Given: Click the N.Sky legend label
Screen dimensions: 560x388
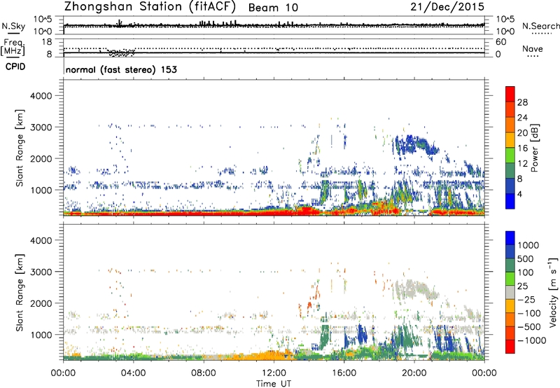Looking at the screenshot, I should pyautogui.click(x=13, y=26).
